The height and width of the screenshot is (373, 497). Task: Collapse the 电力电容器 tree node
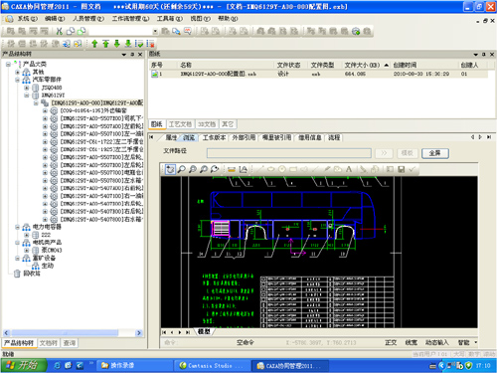click(18, 227)
